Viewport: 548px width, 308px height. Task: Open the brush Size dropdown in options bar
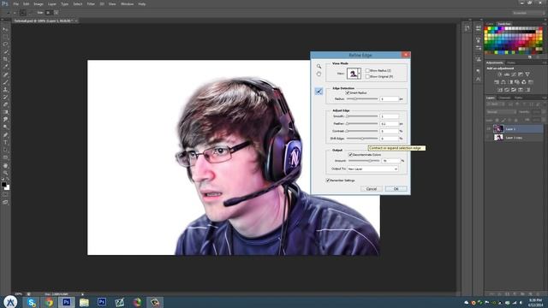coord(56,13)
